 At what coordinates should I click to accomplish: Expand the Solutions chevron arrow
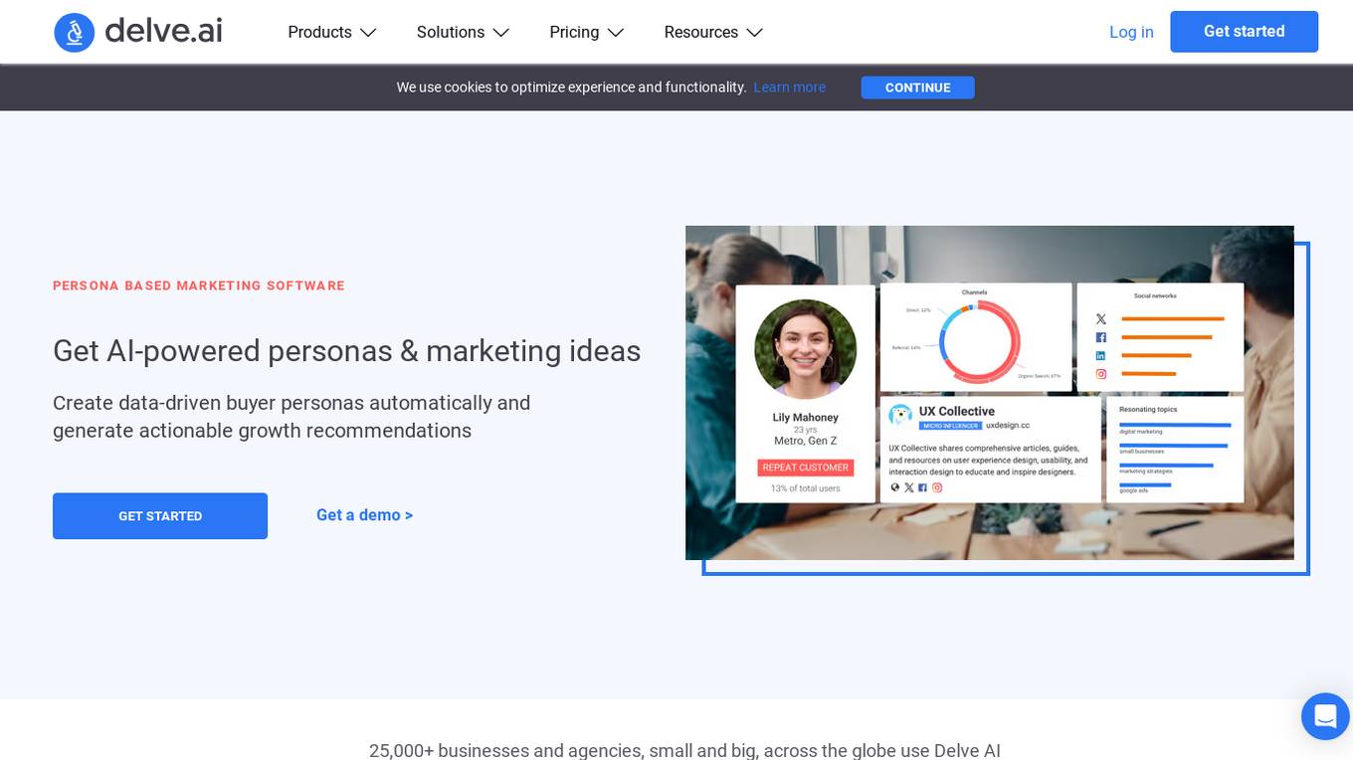500,33
